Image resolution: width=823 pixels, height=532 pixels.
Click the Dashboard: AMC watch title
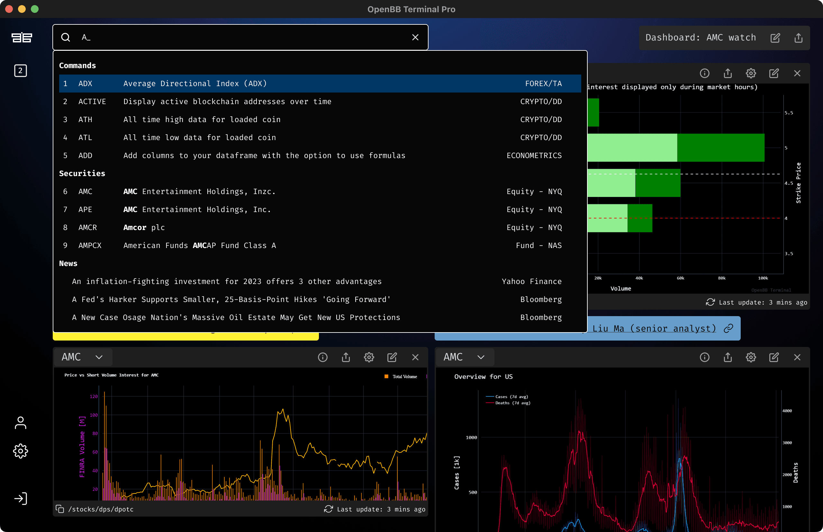tap(700, 38)
